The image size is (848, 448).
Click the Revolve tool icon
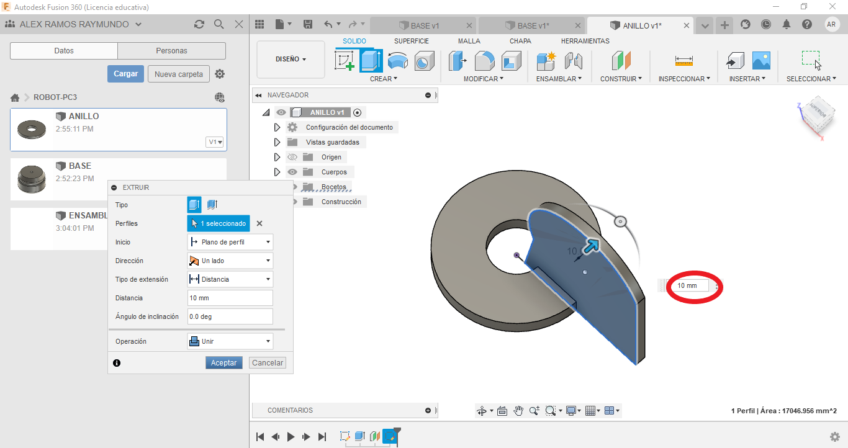398,61
